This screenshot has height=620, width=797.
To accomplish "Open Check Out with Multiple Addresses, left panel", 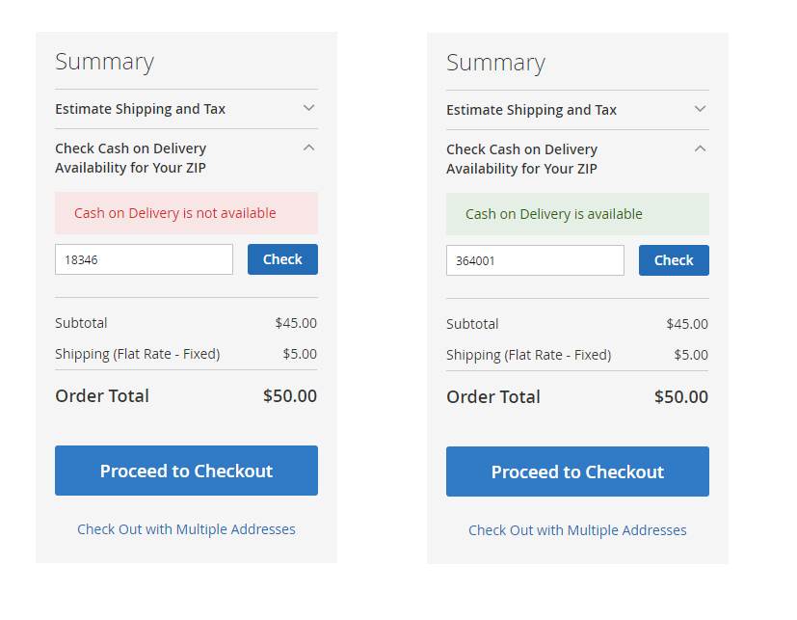I will point(186,528).
